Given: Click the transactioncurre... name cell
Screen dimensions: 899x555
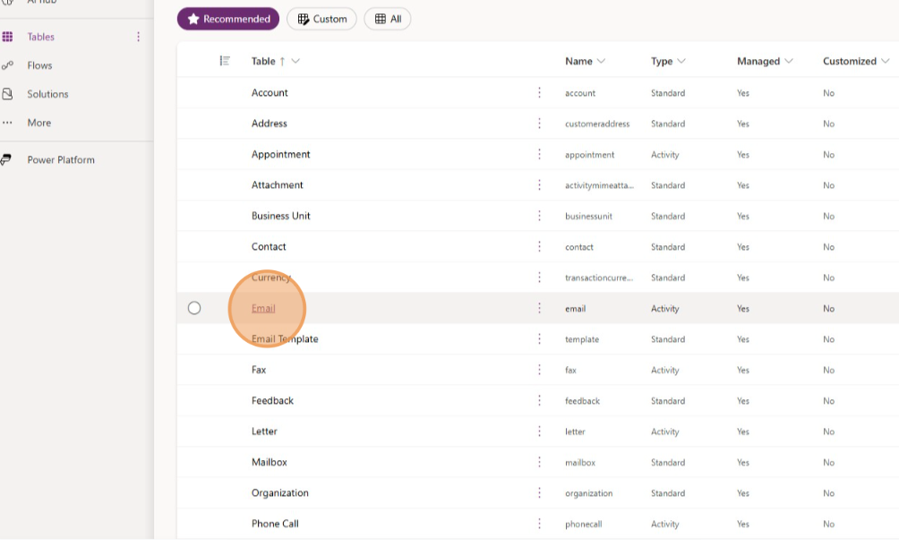Looking at the screenshot, I should click(x=599, y=278).
